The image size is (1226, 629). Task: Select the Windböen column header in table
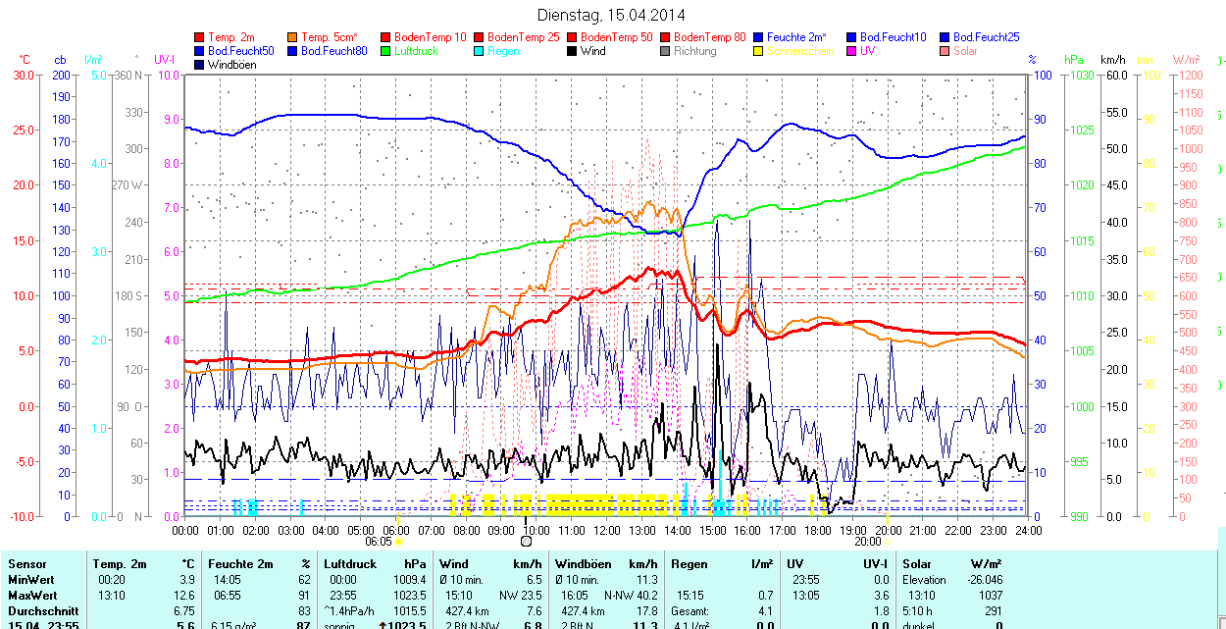(582, 564)
